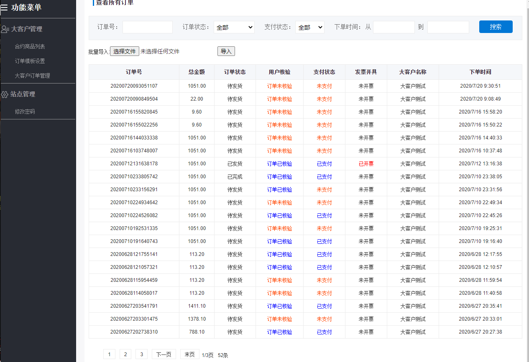Click the 22.00 total amount cell

click(197, 99)
